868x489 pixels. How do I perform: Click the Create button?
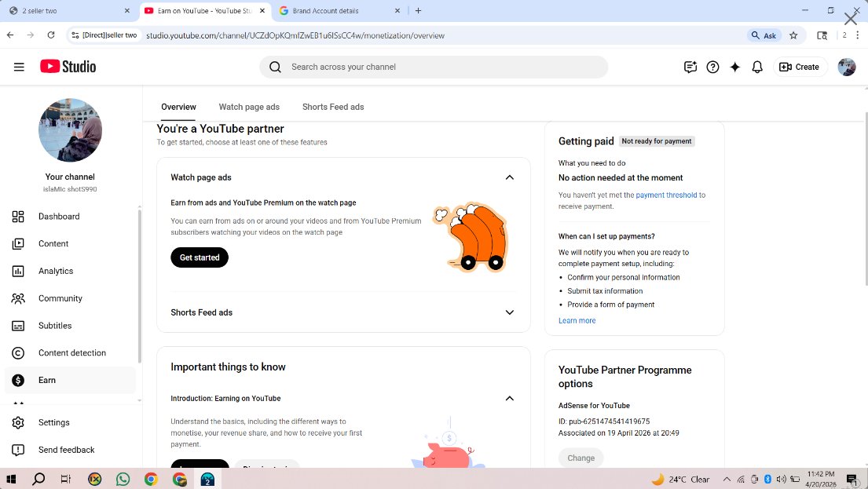point(800,67)
